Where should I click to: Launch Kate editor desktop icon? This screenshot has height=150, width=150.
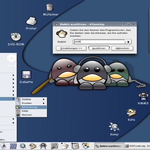tap(131, 112)
